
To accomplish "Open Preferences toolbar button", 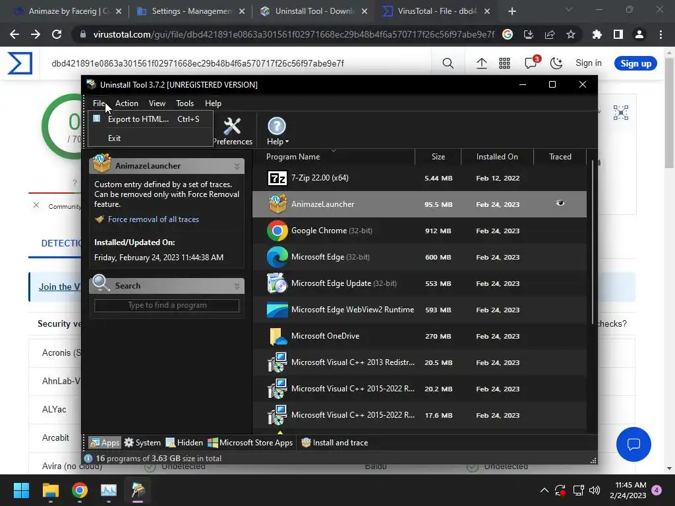I will tap(233, 131).
